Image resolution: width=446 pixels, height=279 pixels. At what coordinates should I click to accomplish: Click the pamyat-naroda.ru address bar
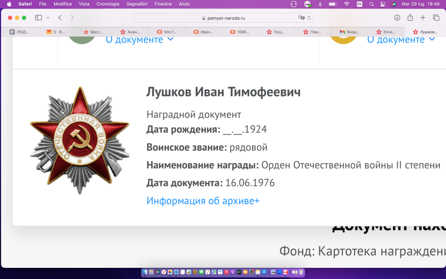(x=224, y=18)
